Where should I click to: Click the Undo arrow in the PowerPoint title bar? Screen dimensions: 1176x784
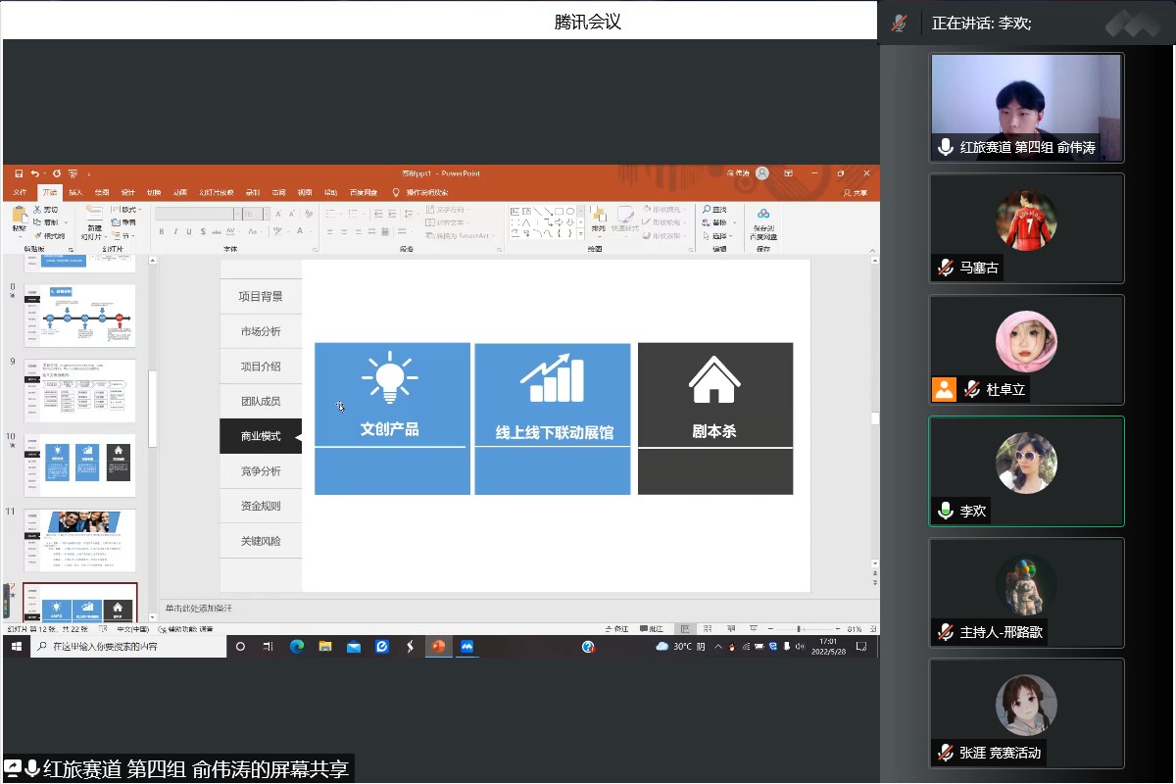[35, 173]
